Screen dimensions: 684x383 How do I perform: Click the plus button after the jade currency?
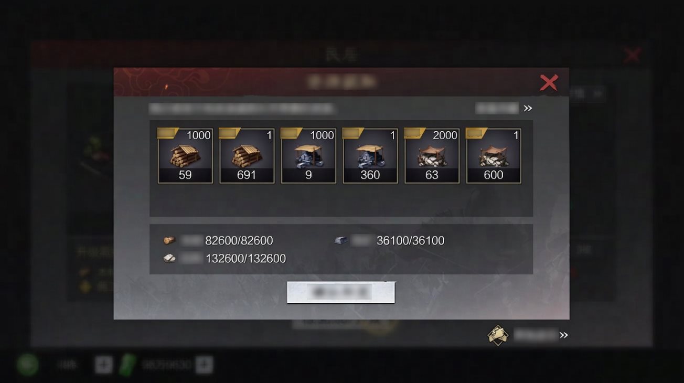click(204, 365)
